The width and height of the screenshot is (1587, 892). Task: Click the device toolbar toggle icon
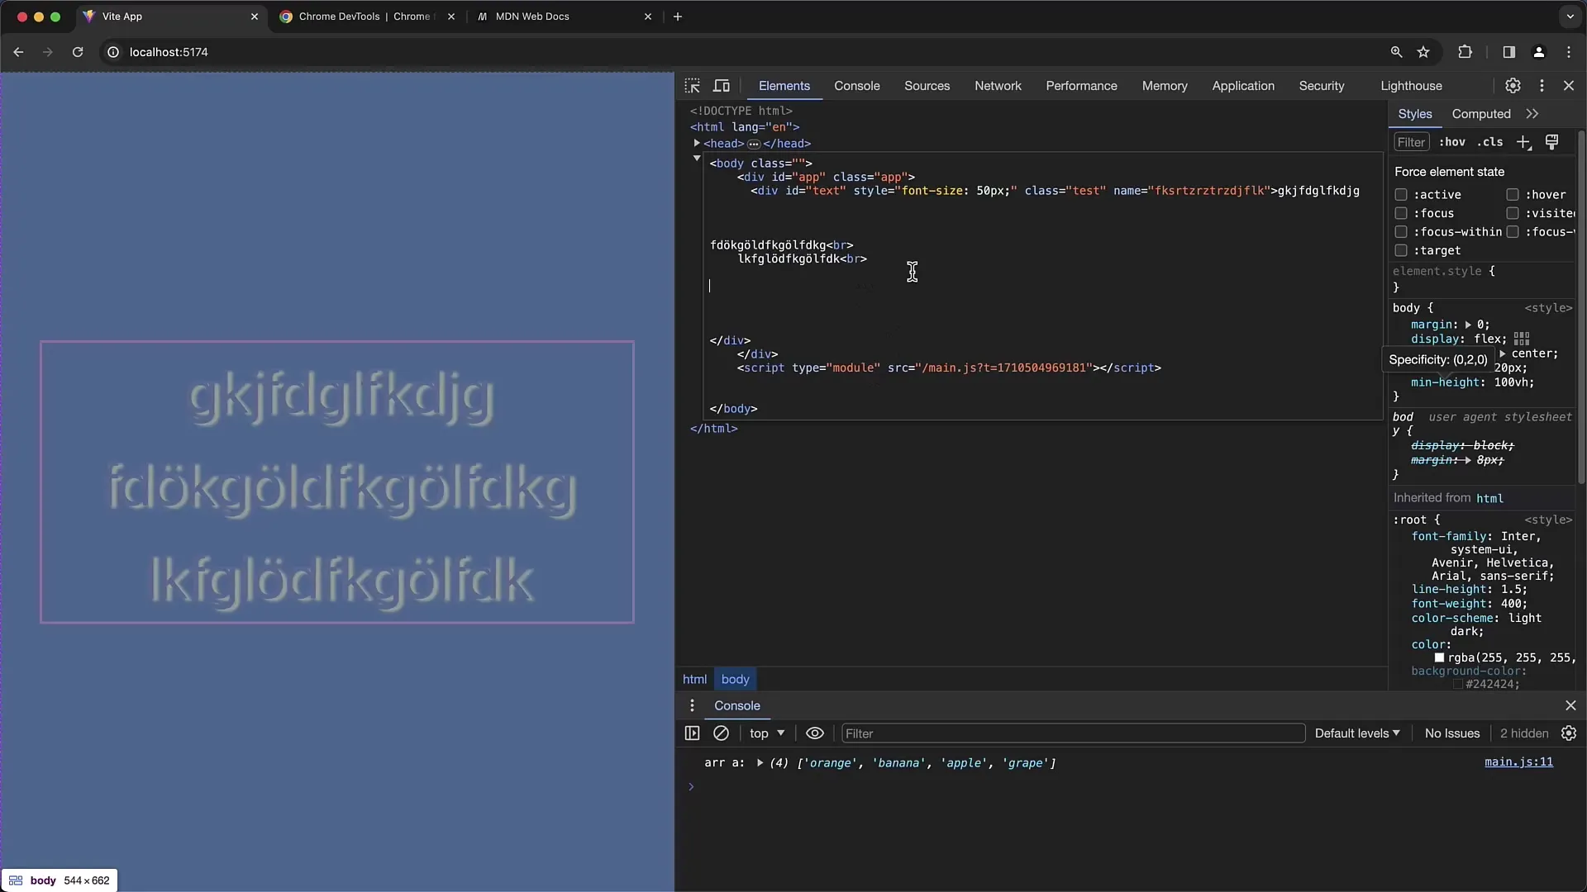(x=721, y=85)
